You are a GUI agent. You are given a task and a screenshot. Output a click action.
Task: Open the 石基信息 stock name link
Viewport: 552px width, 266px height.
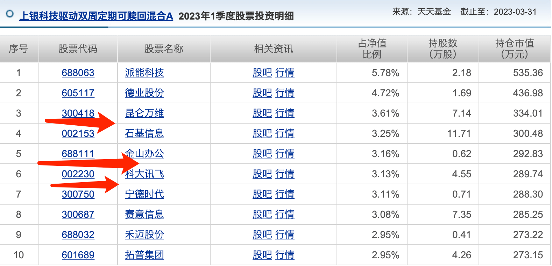[144, 134]
